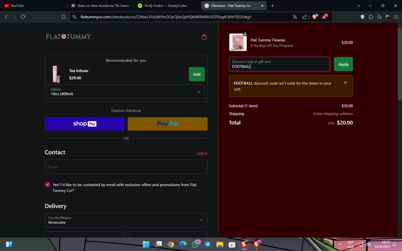Image resolution: width=402 pixels, height=251 pixels.
Task: Open File Explorer from taskbar
Action: 220,244
